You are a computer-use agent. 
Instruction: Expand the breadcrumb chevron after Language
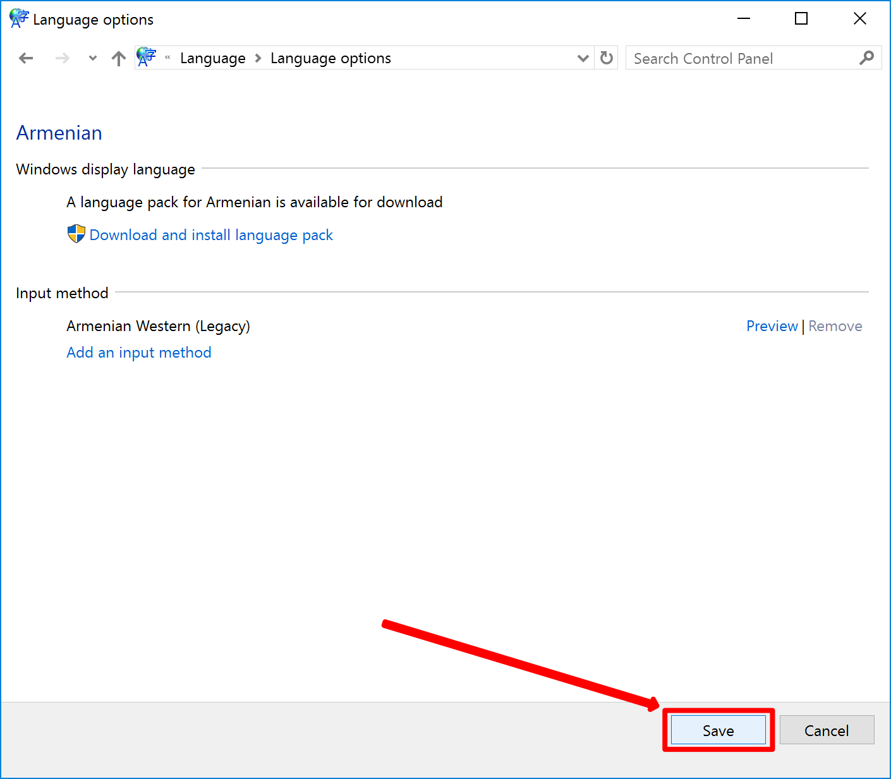pos(258,59)
